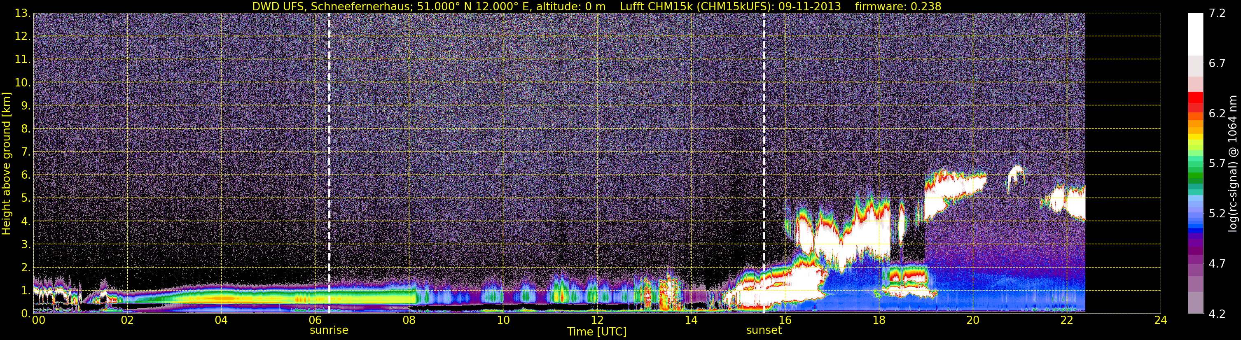Click the time axis tick label 04
This screenshot has width=1241, height=340.
point(221,321)
